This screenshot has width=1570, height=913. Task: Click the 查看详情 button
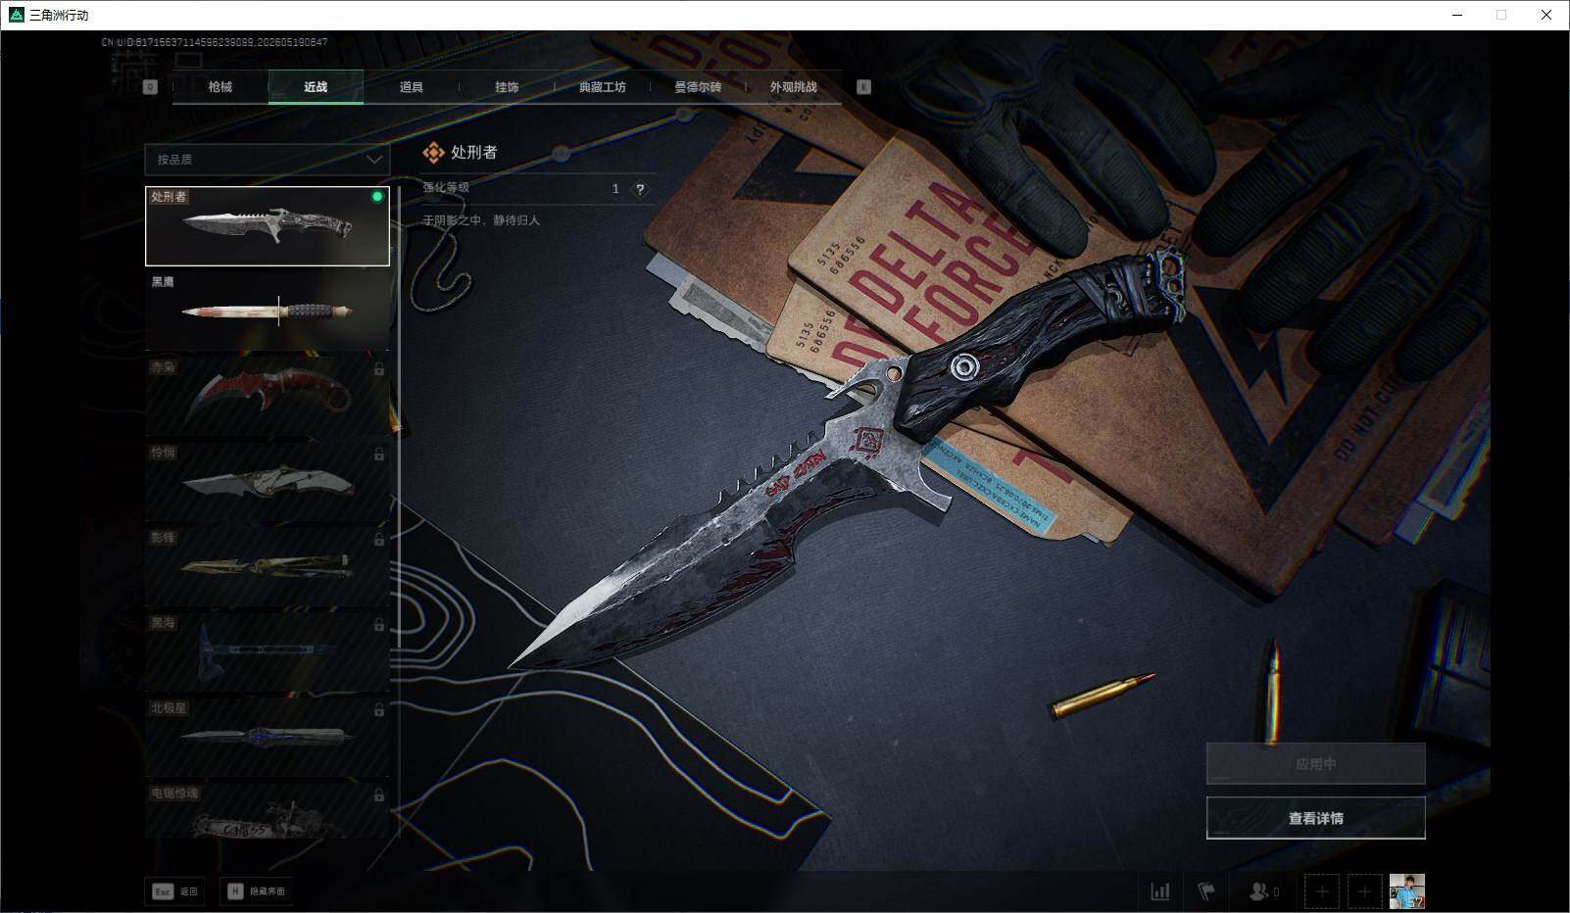coord(1315,818)
